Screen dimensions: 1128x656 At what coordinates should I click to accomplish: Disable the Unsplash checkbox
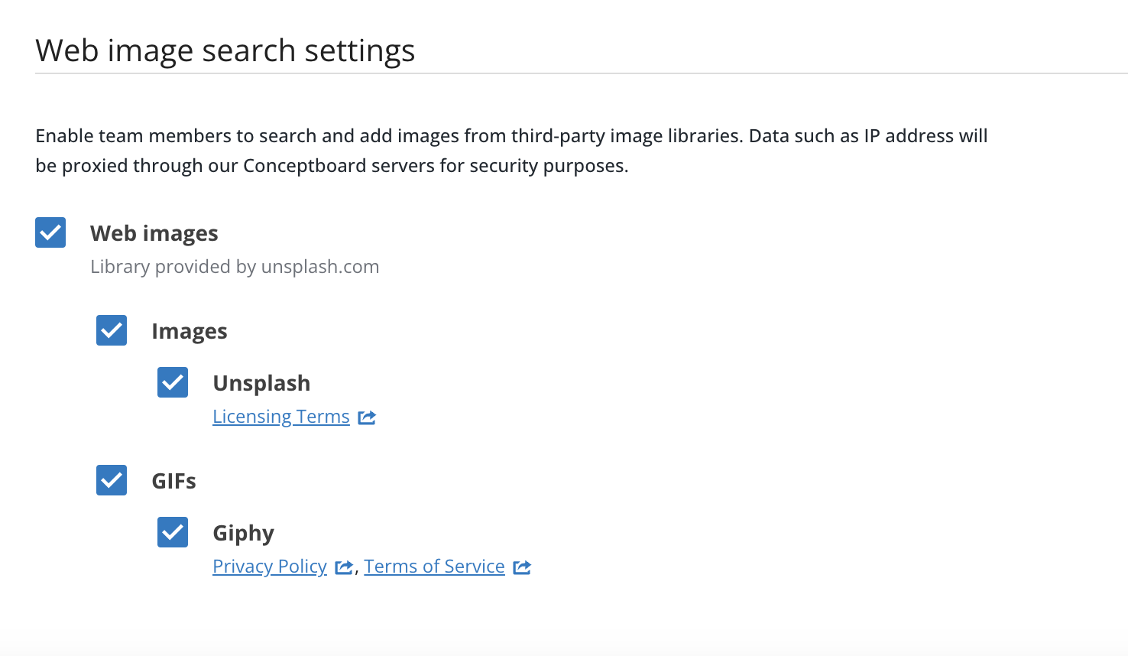tap(173, 382)
